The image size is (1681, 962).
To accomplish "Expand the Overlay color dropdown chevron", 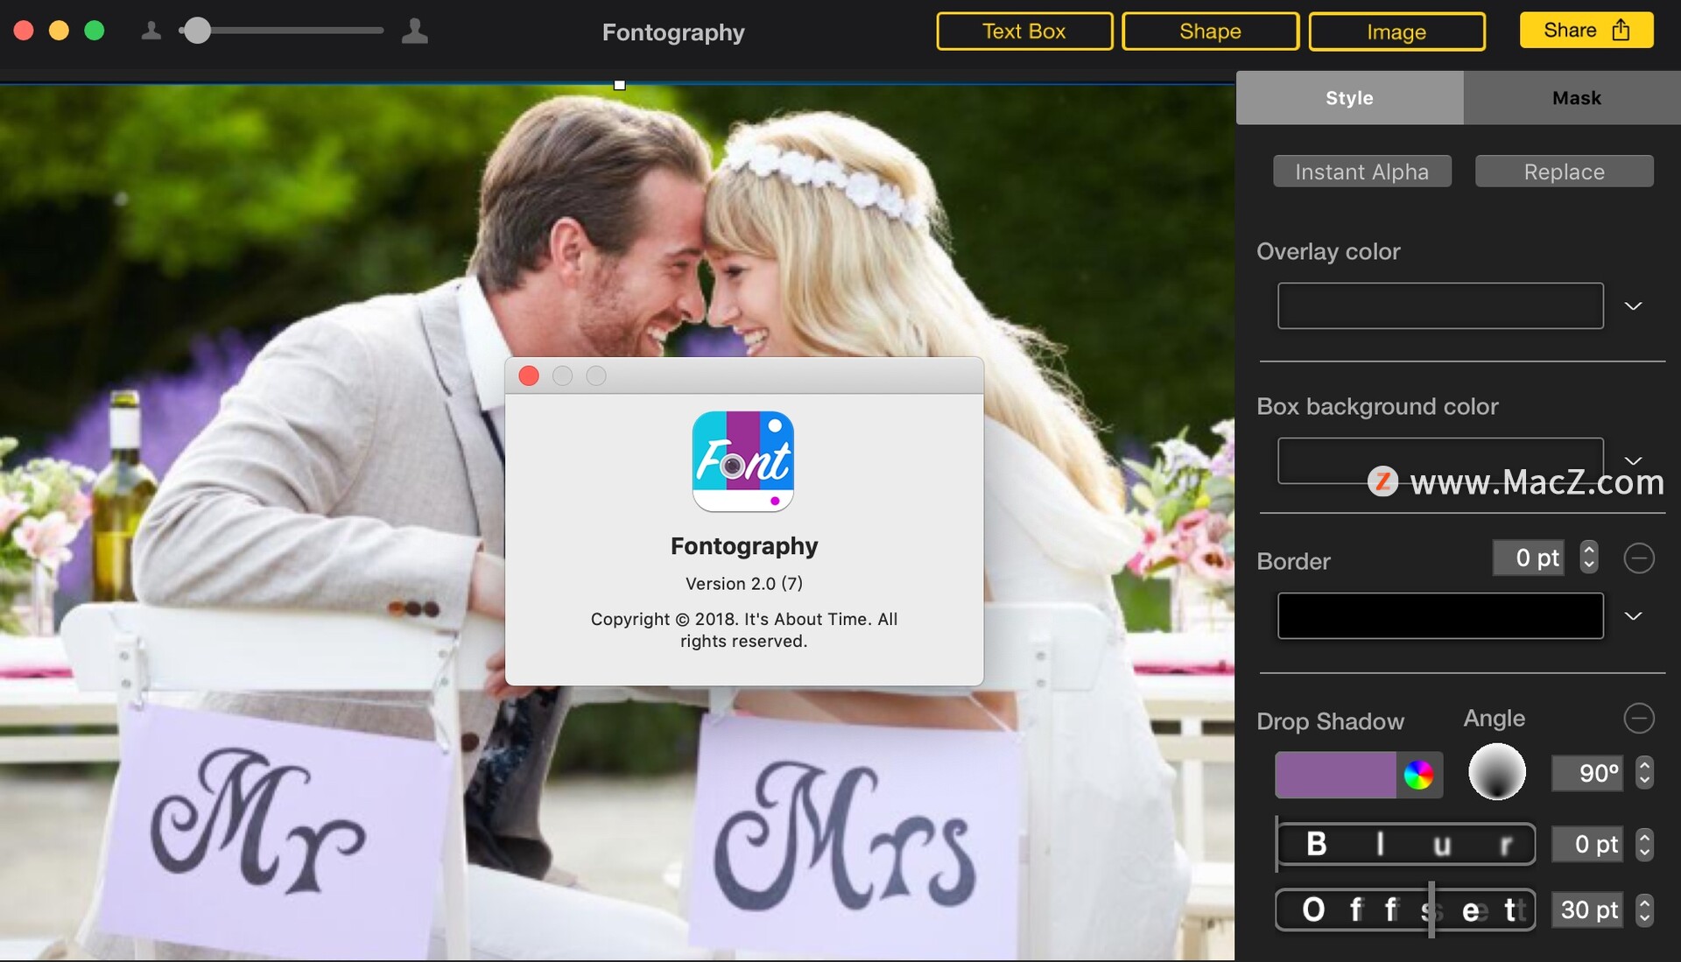I will coord(1633,306).
